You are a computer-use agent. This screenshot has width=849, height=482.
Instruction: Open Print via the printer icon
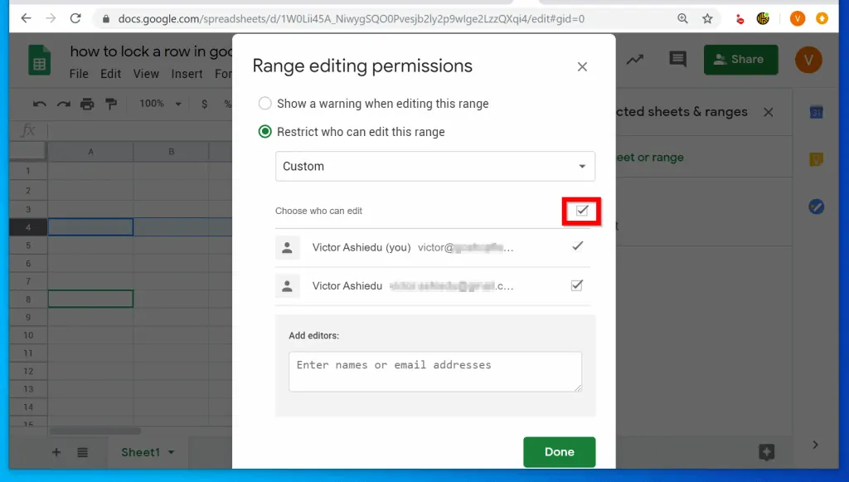(x=86, y=104)
